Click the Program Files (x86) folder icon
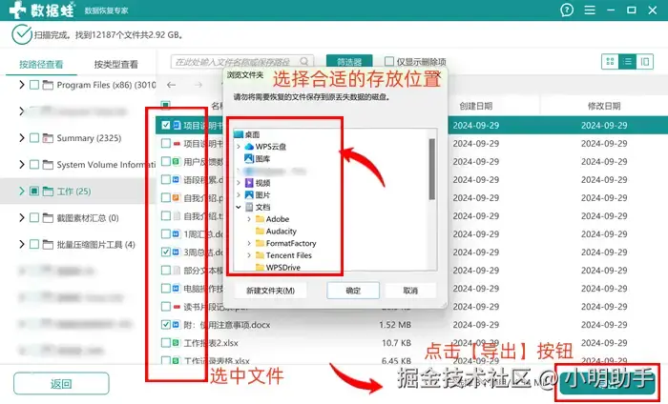 point(48,85)
